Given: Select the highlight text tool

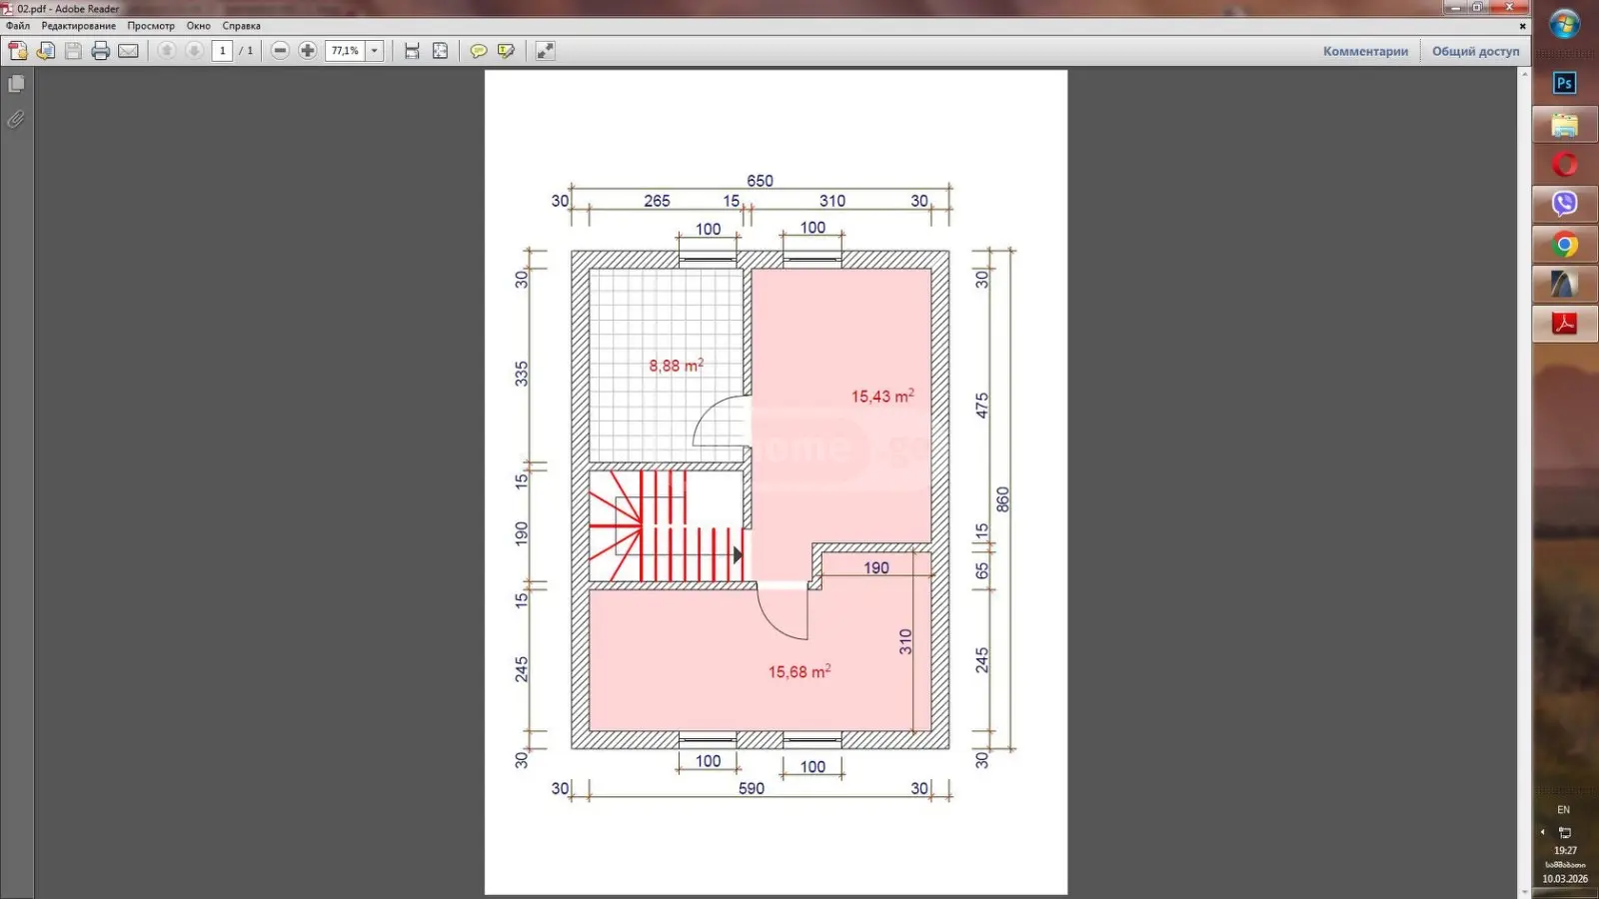Looking at the screenshot, I should coord(506,51).
